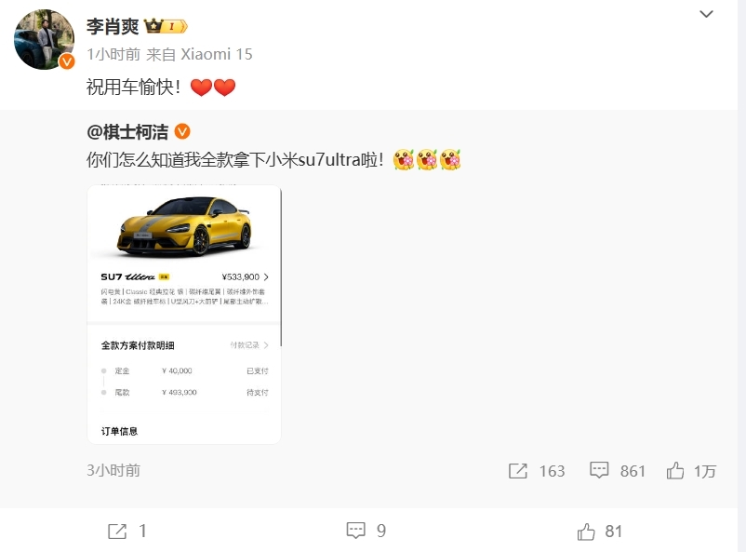The height and width of the screenshot is (552, 746).
Task: Click the repost icon showing 163
Action: point(518,471)
